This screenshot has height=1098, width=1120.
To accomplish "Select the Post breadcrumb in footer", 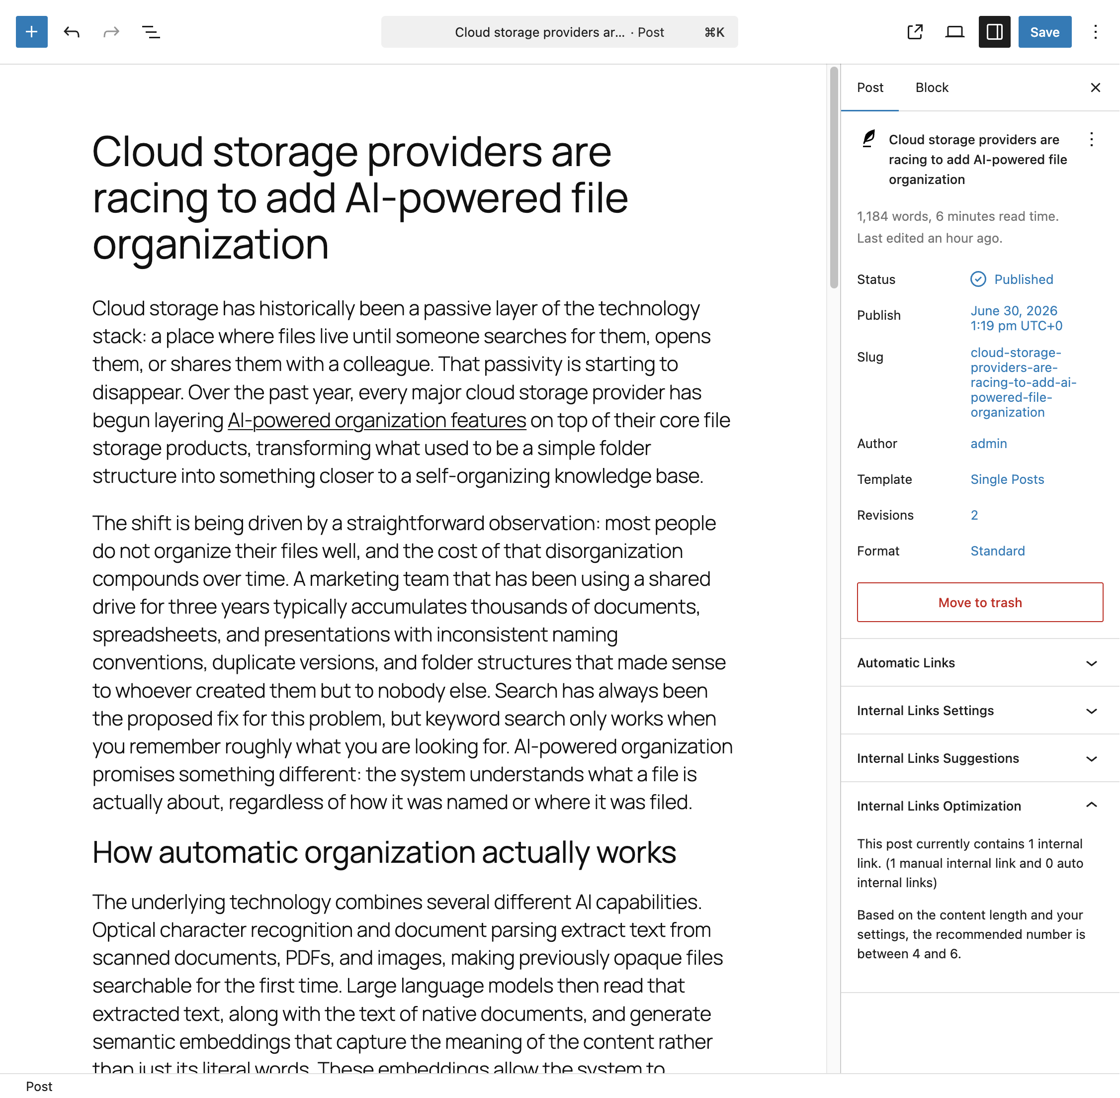I will (39, 1087).
